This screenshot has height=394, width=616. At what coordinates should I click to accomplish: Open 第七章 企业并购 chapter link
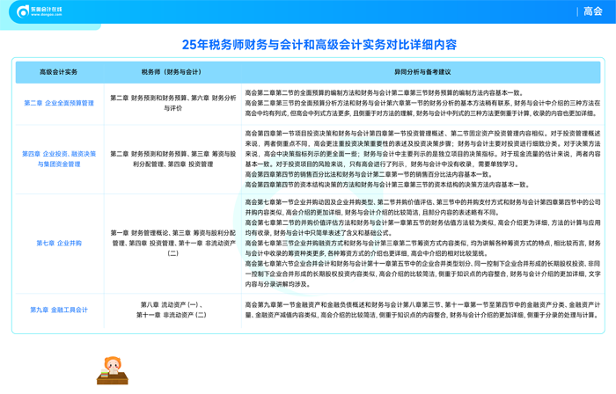59,243
